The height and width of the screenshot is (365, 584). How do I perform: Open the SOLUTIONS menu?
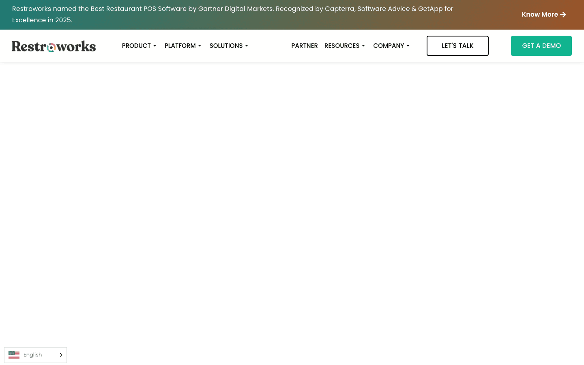pyautogui.click(x=226, y=46)
